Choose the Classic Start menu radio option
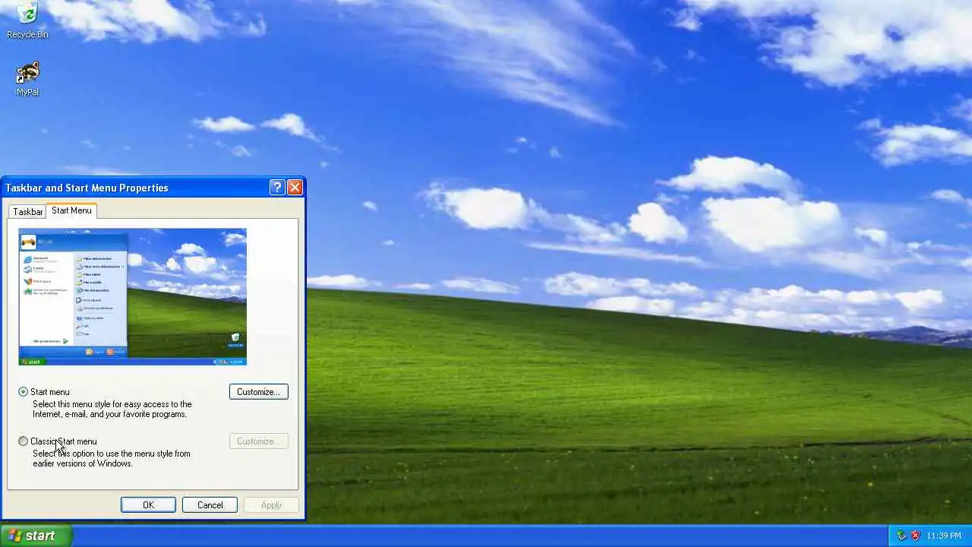This screenshot has width=972, height=547. point(24,441)
